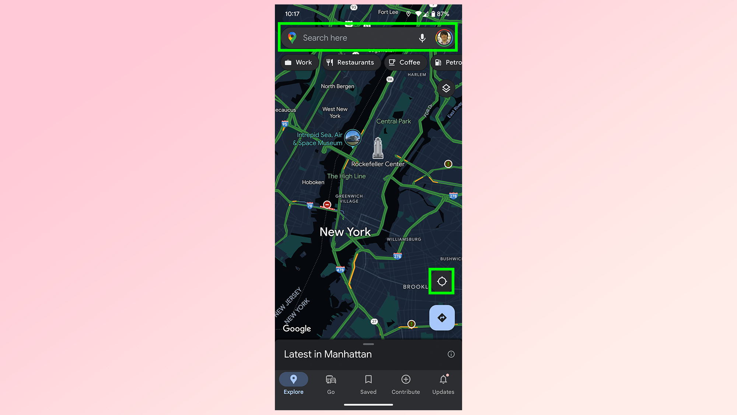Select the Petrol category filter
Viewport: 737px width, 415px height.
pos(453,62)
